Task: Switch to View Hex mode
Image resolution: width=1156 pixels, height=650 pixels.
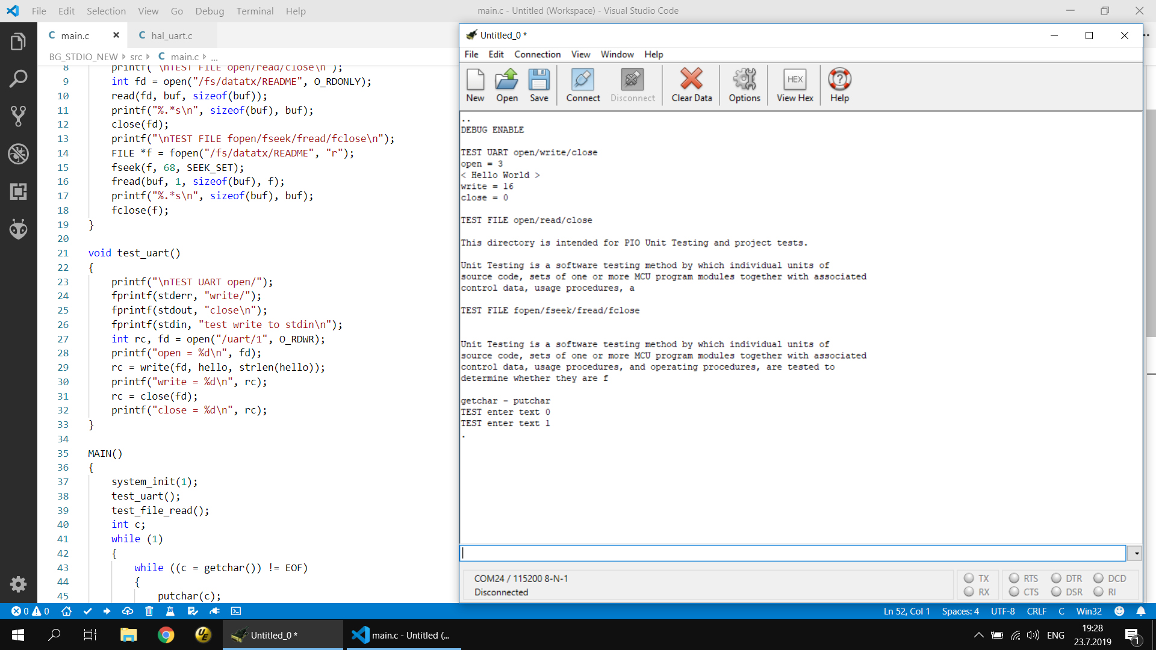Action: click(795, 85)
